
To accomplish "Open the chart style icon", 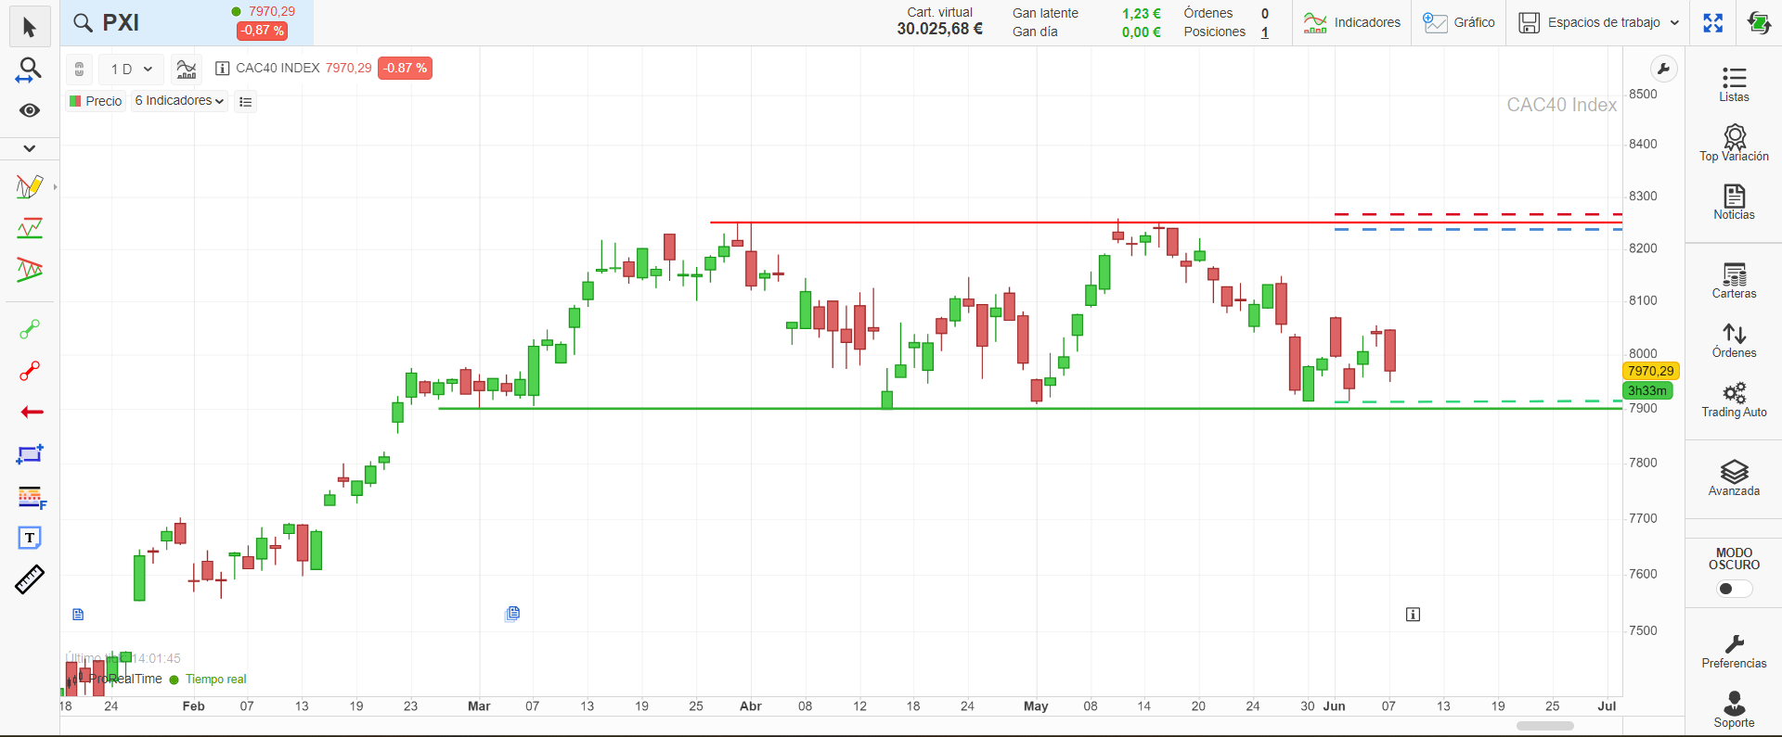I will pos(187,69).
